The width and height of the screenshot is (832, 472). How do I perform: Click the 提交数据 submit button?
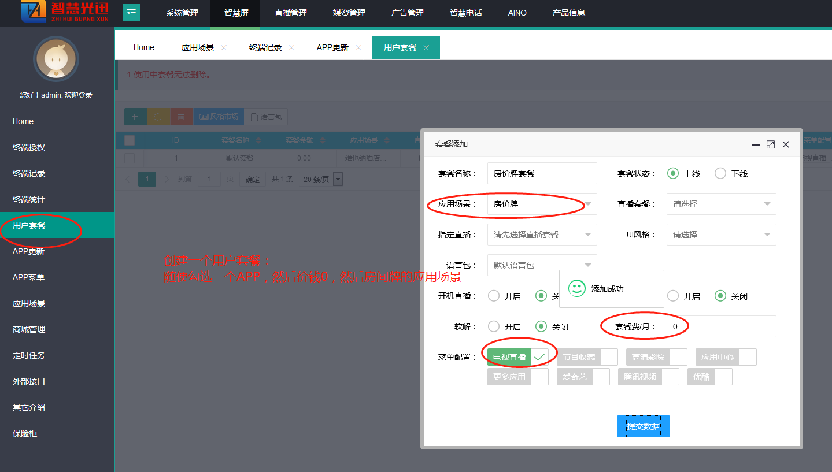click(643, 426)
